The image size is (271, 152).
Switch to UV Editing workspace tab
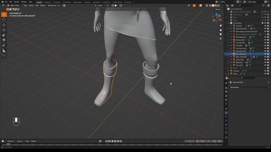[x=66, y=2]
